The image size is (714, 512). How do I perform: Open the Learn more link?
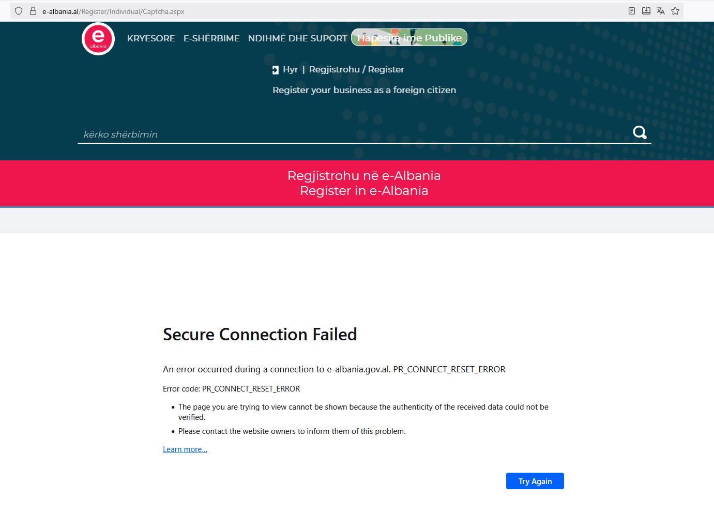185,449
